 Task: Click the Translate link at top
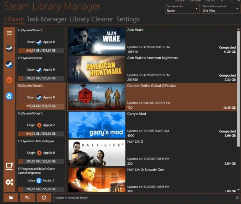pos(195,1)
